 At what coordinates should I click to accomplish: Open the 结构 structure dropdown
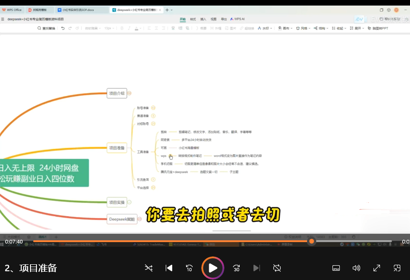pyautogui.click(x=321, y=28)
